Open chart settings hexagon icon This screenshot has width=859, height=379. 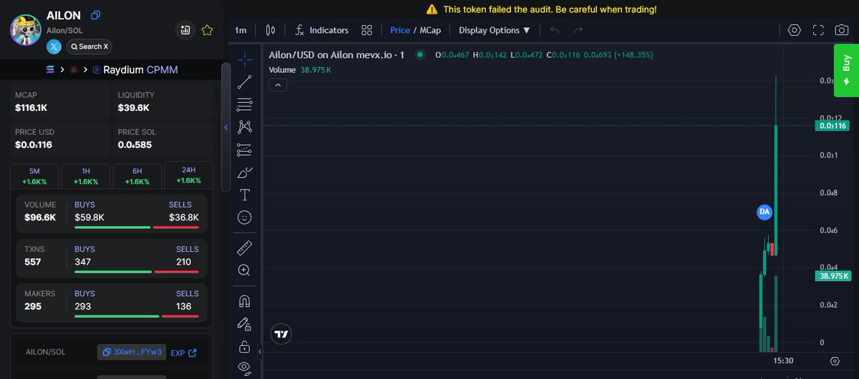click(x=794, y=30)
